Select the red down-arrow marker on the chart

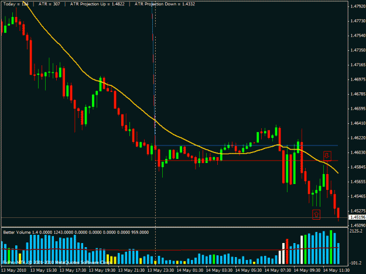327,156
